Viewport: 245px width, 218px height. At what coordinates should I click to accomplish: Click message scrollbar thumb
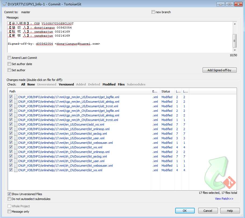(235, 41)
